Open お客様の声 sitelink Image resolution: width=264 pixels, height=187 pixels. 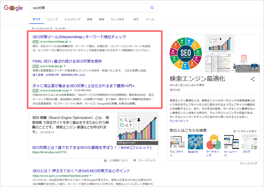52,75
